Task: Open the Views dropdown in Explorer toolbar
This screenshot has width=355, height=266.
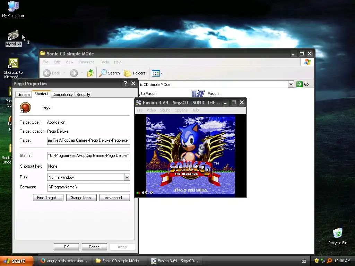Action: point(157,73)
